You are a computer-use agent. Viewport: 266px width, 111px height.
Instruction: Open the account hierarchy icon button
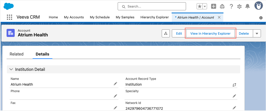tap(166, 33)
